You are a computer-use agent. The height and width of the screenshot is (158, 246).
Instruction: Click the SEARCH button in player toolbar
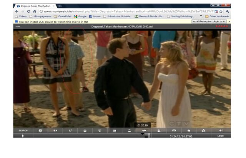tap(23, 131)
